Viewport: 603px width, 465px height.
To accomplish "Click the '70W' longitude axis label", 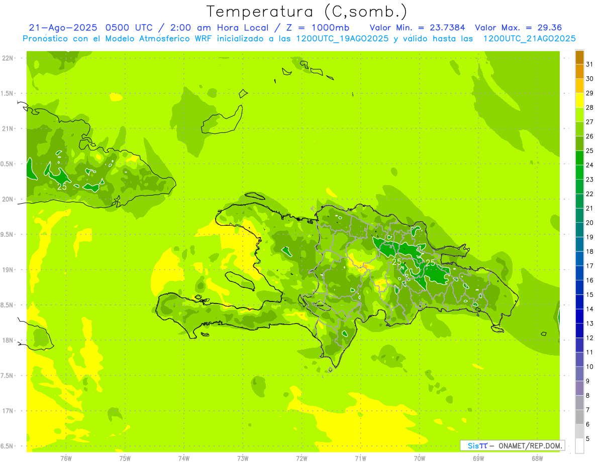I will point(420,458).
